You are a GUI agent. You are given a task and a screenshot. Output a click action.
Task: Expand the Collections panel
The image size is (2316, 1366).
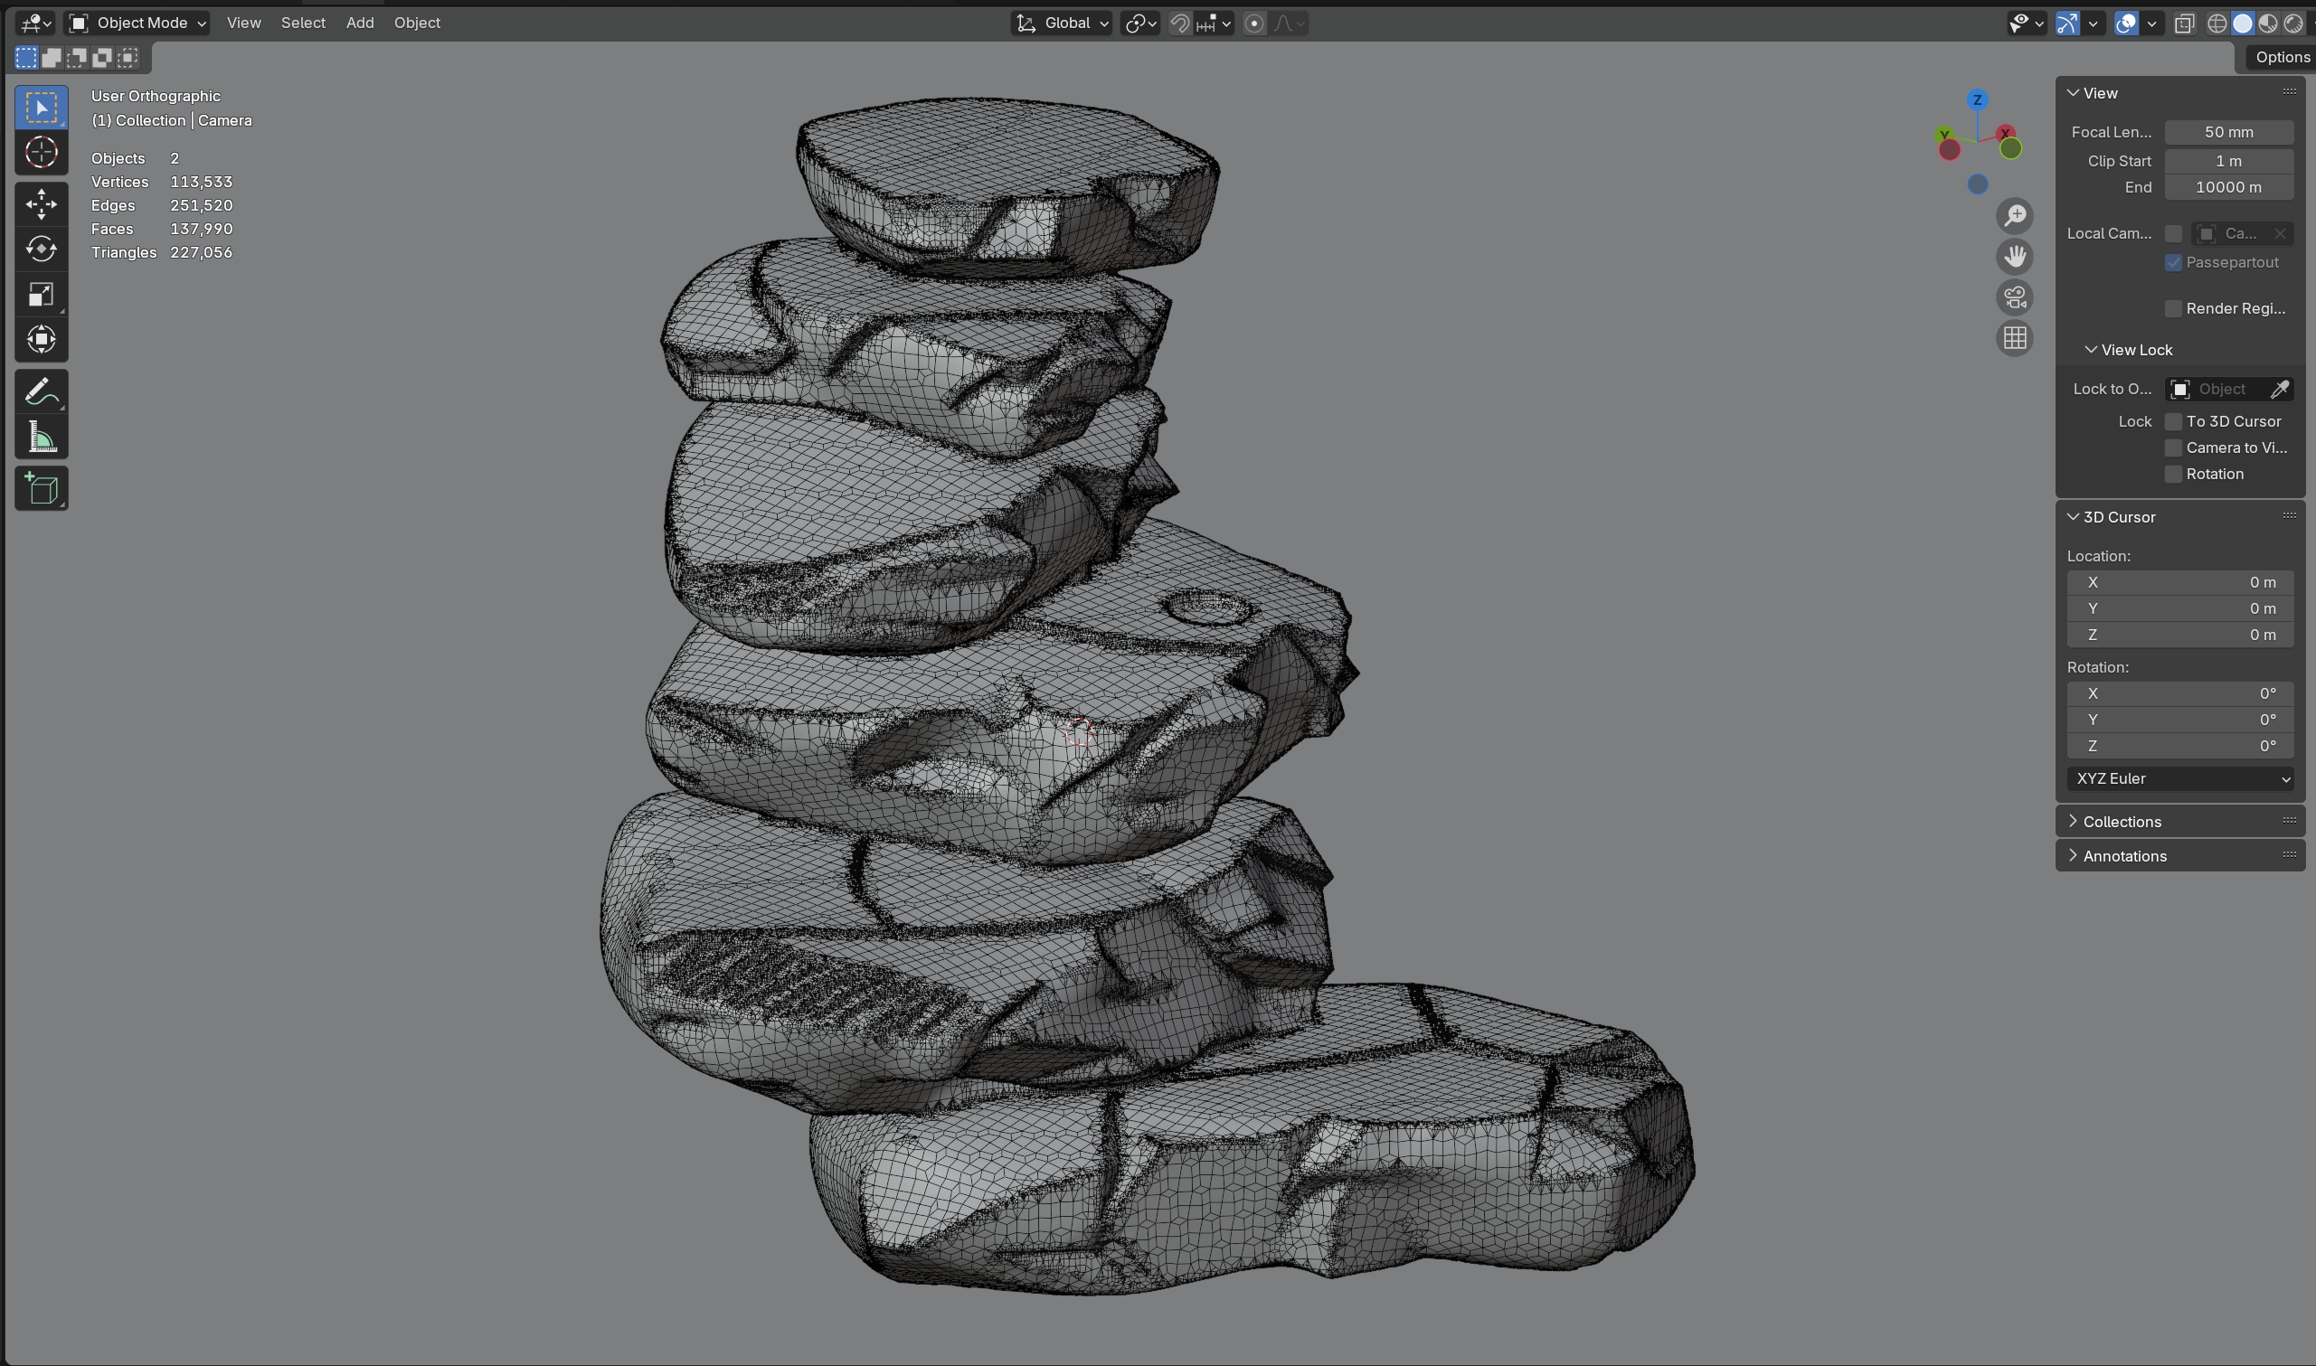tap(2122, 822)
